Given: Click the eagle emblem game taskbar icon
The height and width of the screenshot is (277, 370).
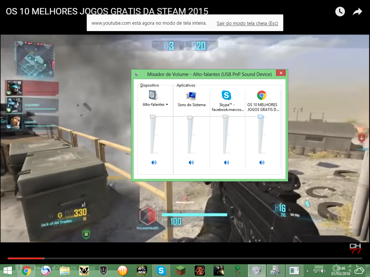Looking at the screenshot, I should (x=84, y=271).
